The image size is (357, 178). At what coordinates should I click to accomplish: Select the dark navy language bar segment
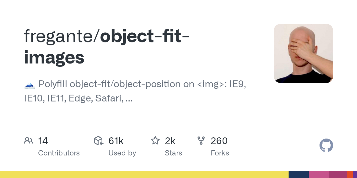pos(299,174)
